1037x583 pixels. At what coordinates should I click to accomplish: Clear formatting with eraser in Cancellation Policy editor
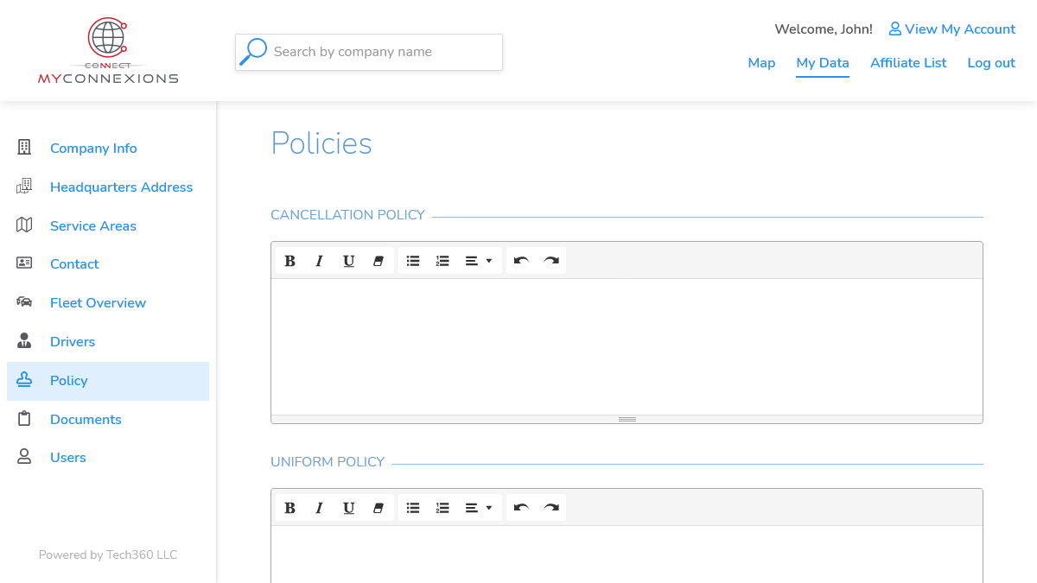(378, 261)
